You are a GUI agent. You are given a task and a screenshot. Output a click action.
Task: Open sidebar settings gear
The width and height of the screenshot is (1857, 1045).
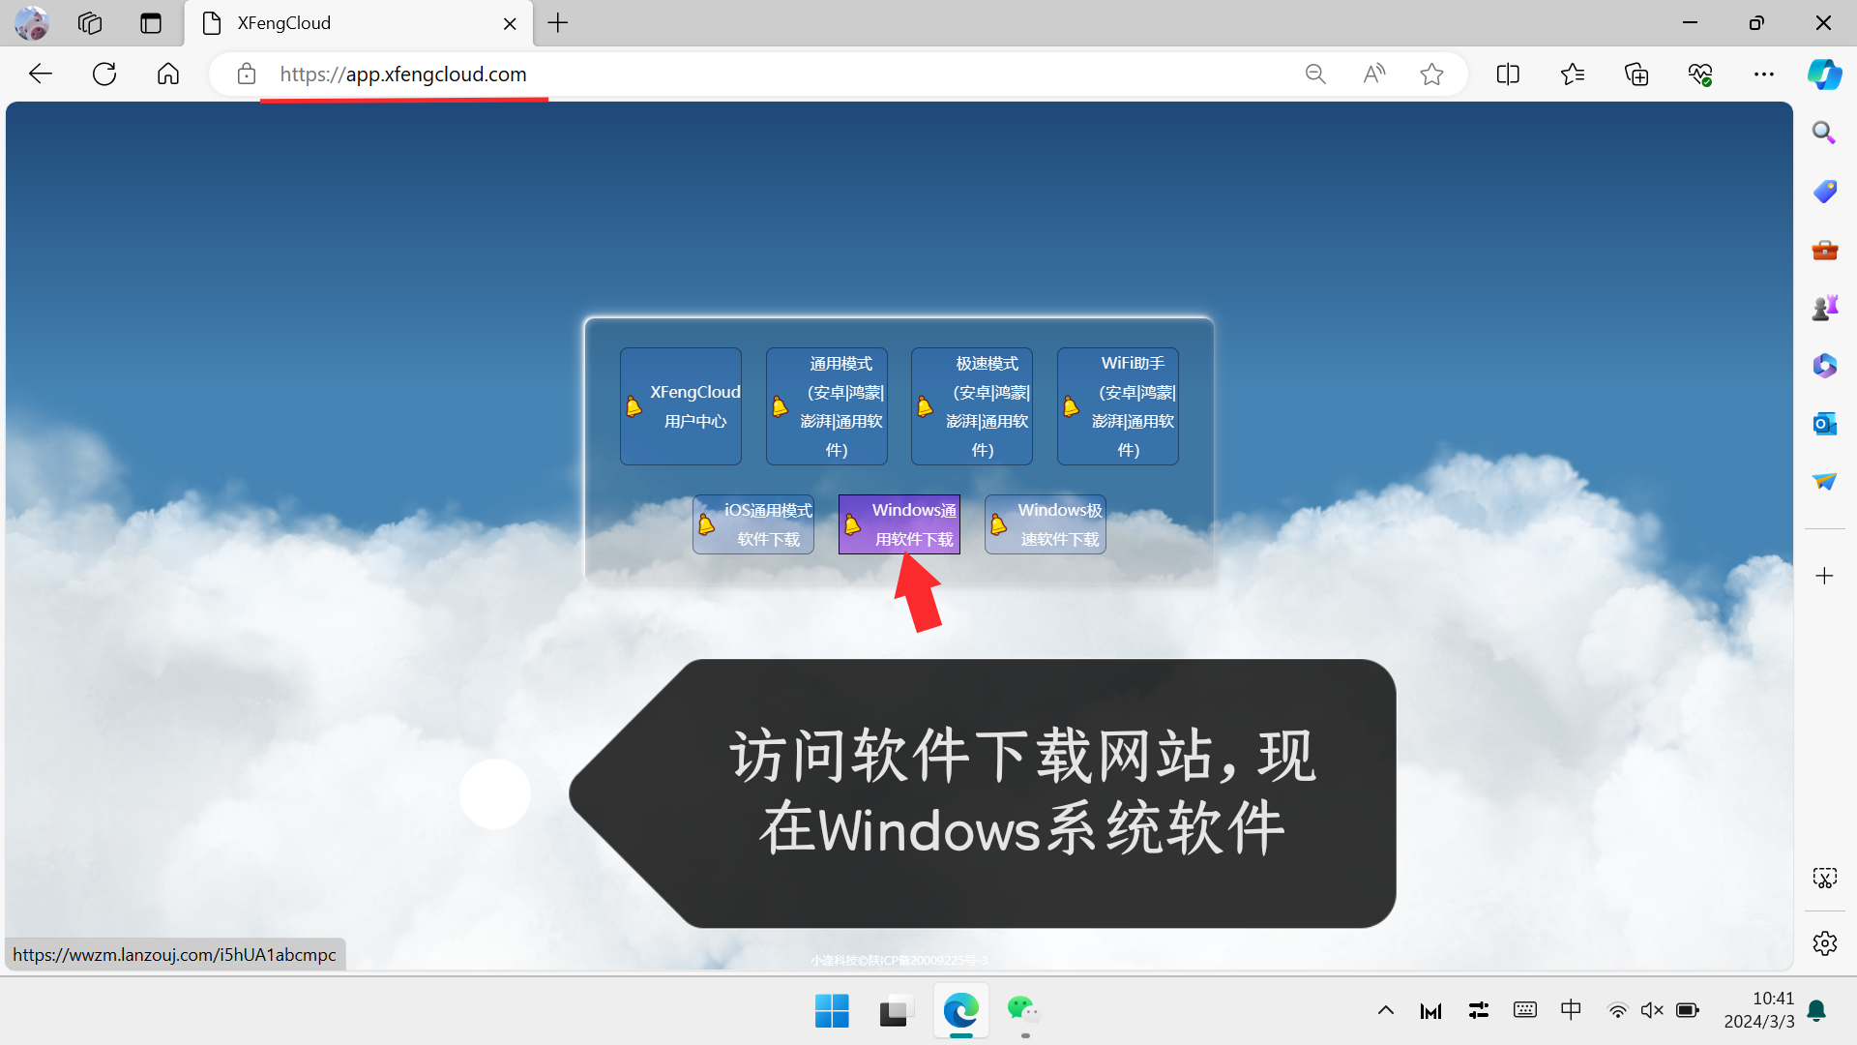(x=1824, y=943)
